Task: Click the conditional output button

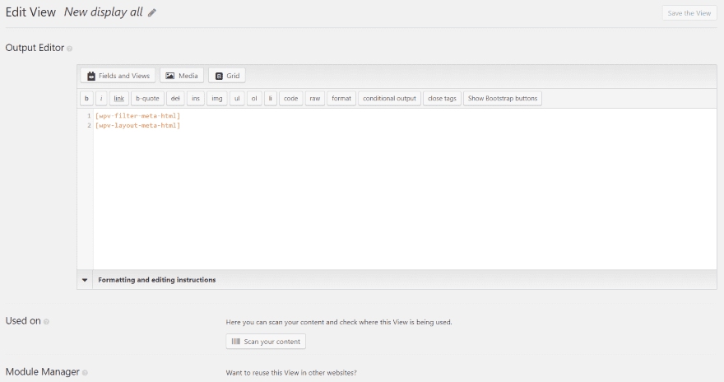Action: click(x=389, y=99)
